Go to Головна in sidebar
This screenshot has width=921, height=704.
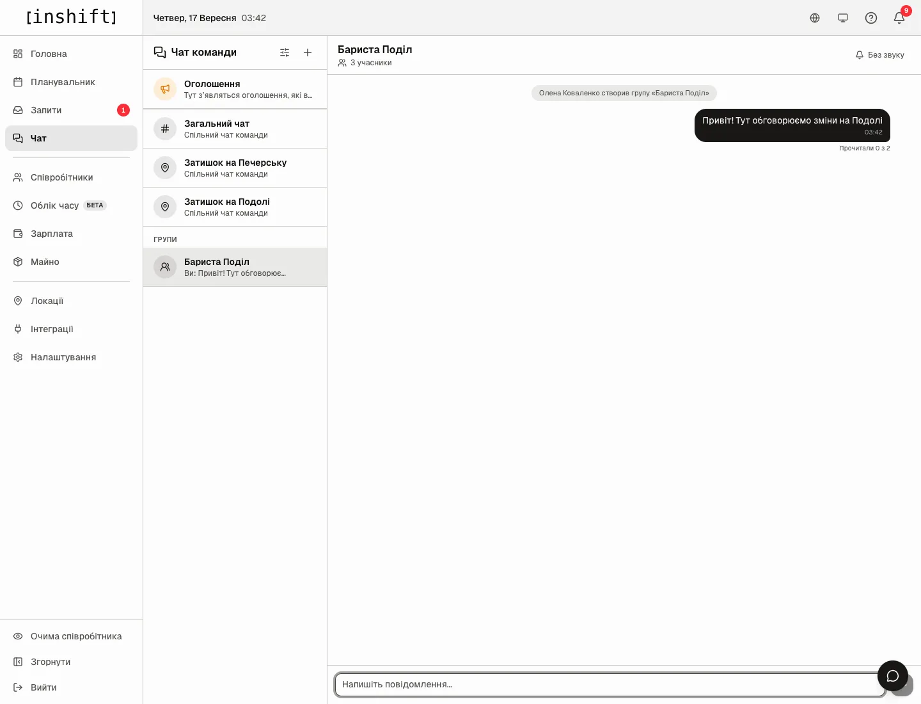[71, 54]
